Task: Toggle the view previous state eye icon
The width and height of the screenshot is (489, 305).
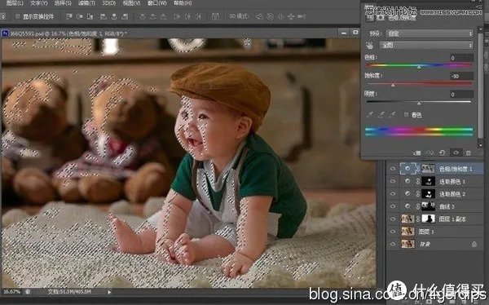Action: point(430,152)
